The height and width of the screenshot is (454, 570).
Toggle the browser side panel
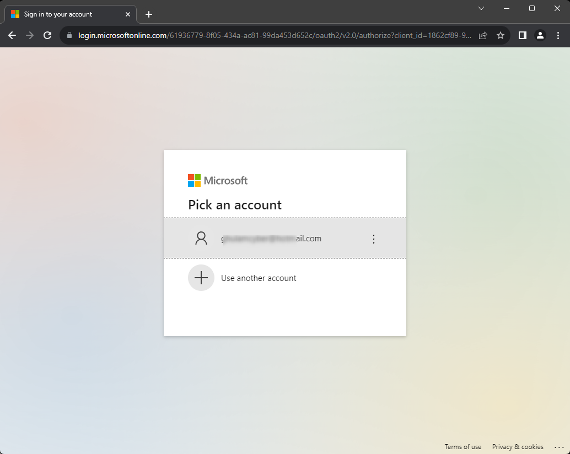tap(523, 35)
